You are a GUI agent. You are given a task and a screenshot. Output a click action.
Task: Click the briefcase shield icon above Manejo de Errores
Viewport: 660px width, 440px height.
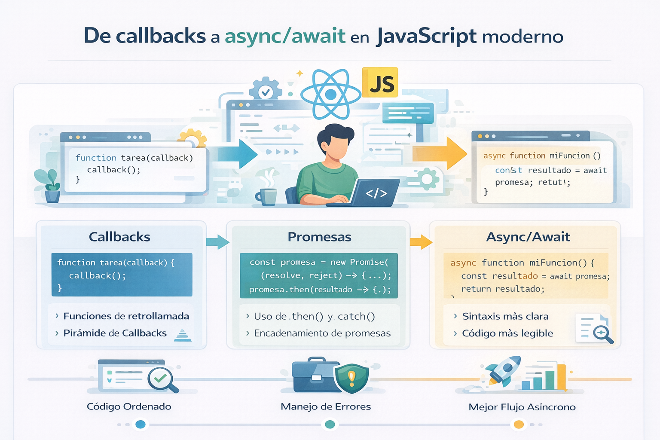pyautogui.click(x=330, y=375)
